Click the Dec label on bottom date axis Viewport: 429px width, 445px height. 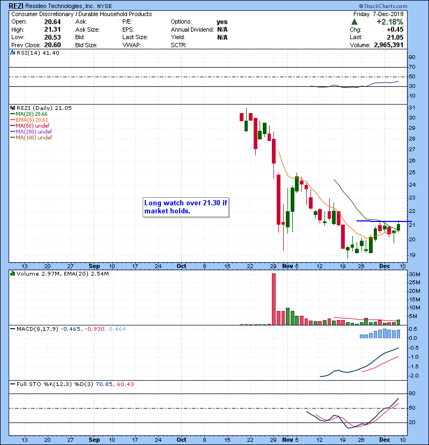click(x=384, y=440)
